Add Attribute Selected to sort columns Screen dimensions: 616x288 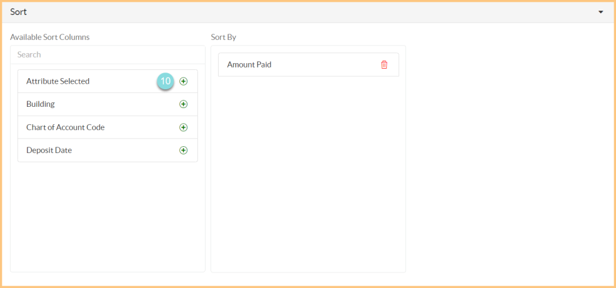184,81
